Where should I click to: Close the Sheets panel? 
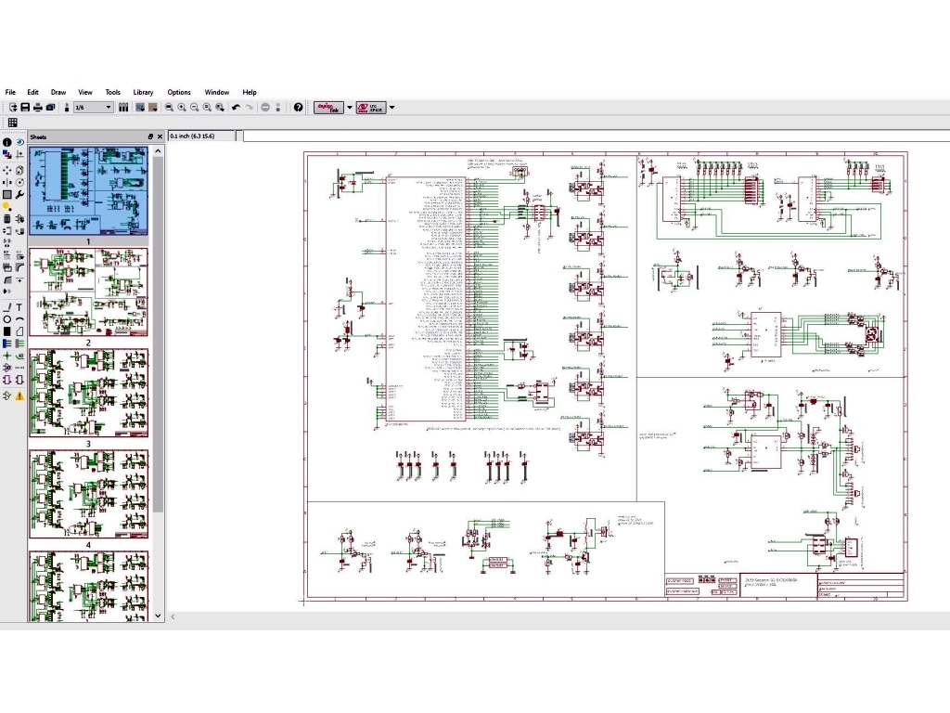[x=160, y=136]
